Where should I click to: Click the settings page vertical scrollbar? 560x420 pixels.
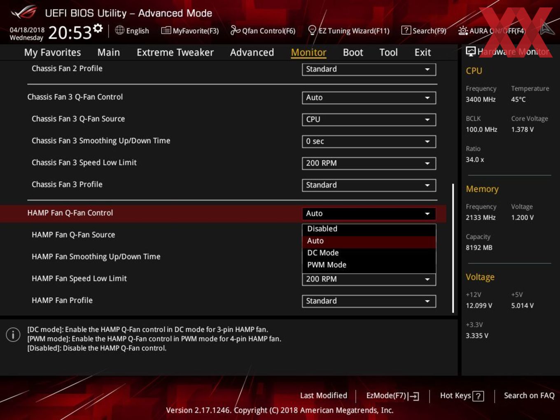[x=453, y=248]
